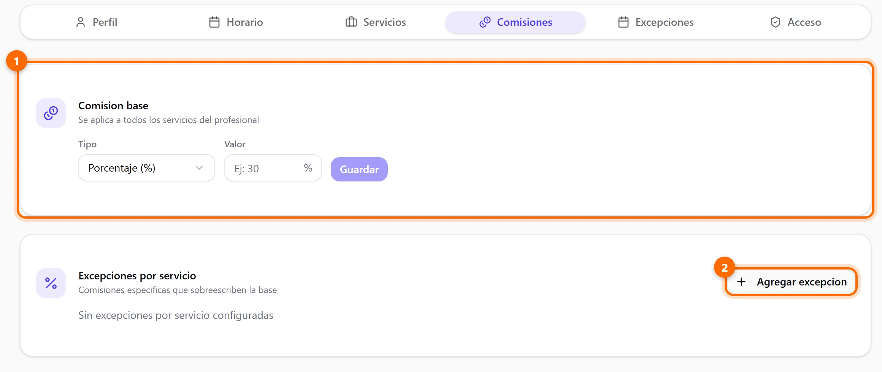The image size is (882, 372).
Task: Click 'Comisiones especificas que sobreescriben la base'
Action: (178, 290)
